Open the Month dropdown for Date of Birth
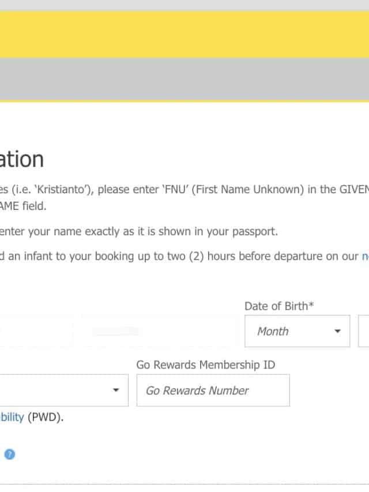This screenshot has height=492, width=369. (x=297, y=331)
